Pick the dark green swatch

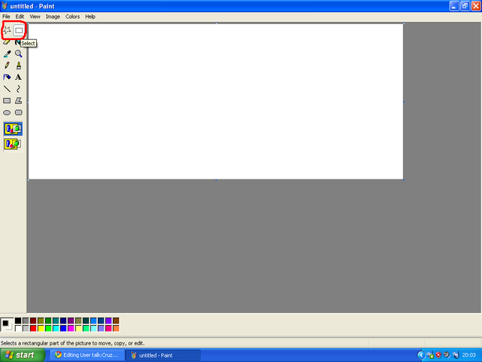click(48, 321)
